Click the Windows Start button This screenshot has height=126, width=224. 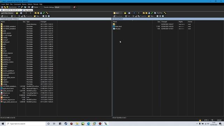click(3, 124)
